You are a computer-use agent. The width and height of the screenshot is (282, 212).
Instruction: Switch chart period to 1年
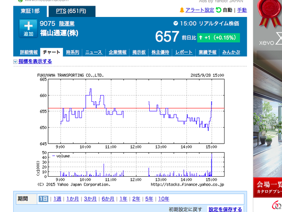[x=123, y=199]
